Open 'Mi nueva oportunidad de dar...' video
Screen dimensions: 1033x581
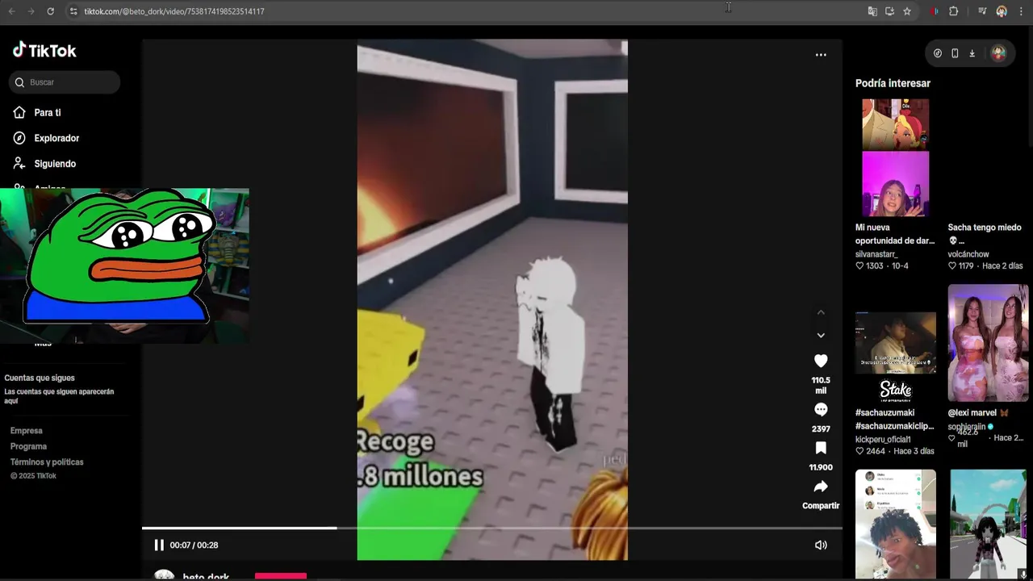(895, 234)
